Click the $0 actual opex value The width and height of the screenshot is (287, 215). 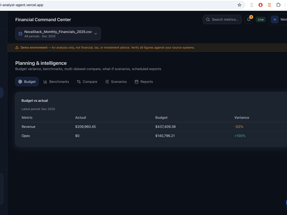coord(77,136)
